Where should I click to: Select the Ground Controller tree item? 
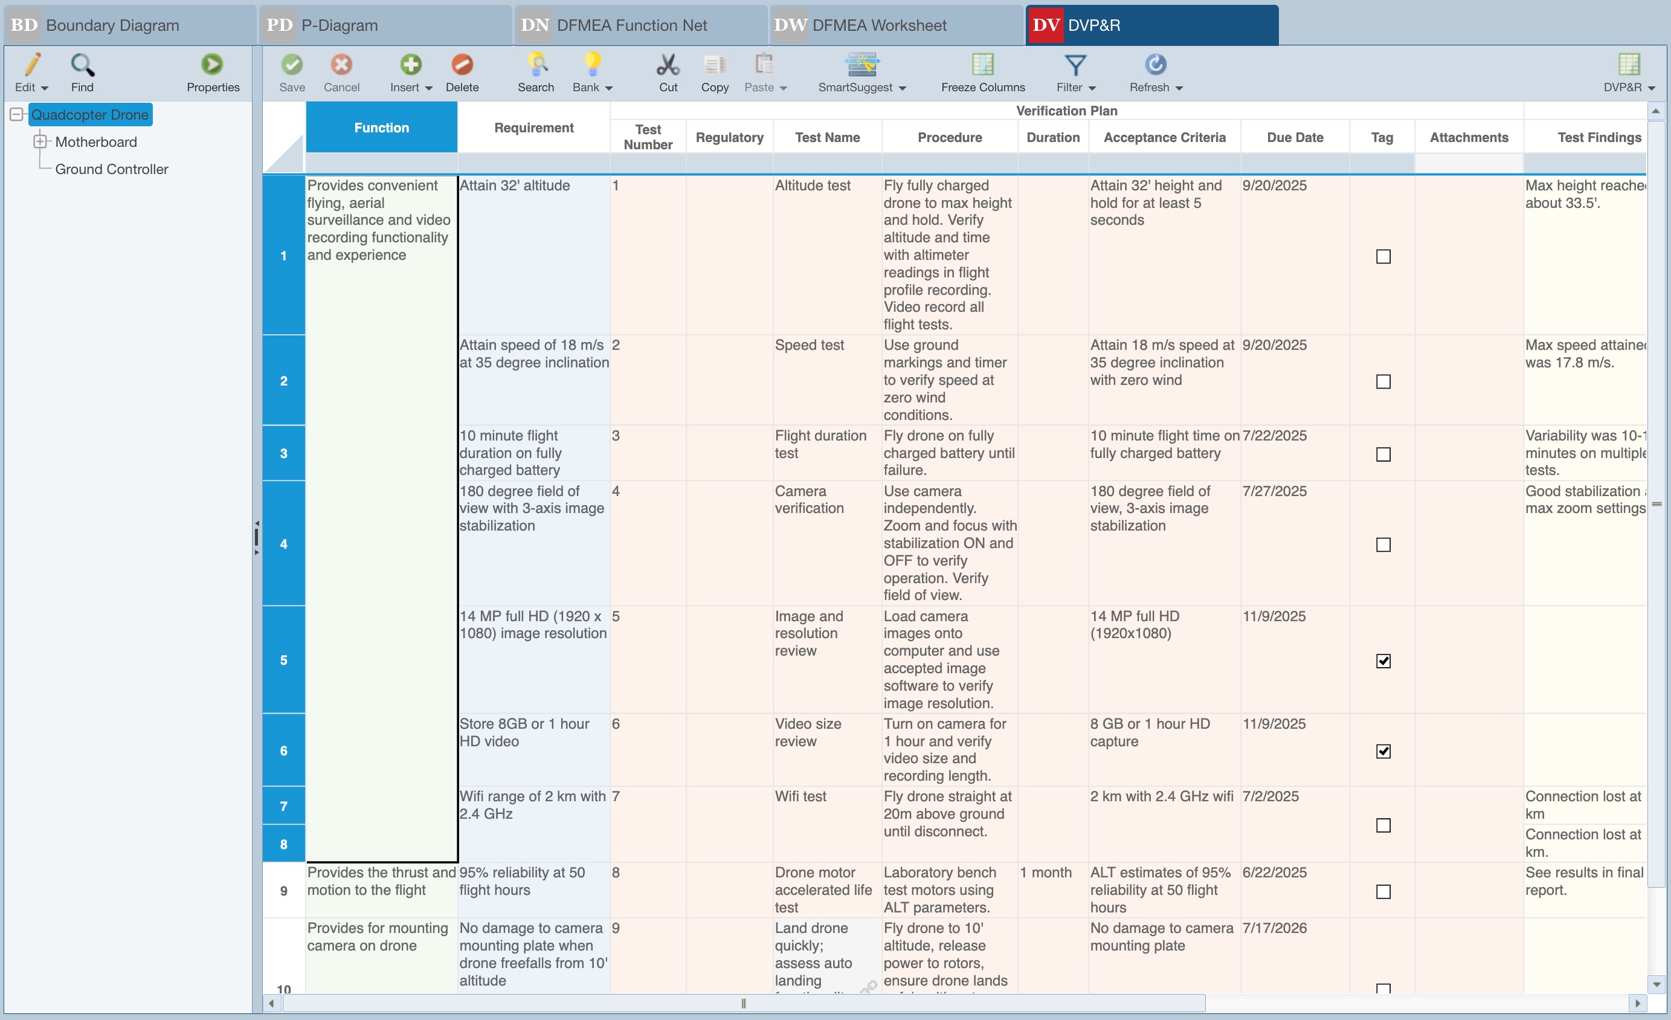coord(111,169)
